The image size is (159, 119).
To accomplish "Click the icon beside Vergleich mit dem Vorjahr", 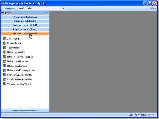I will click(x=4, y=84).
